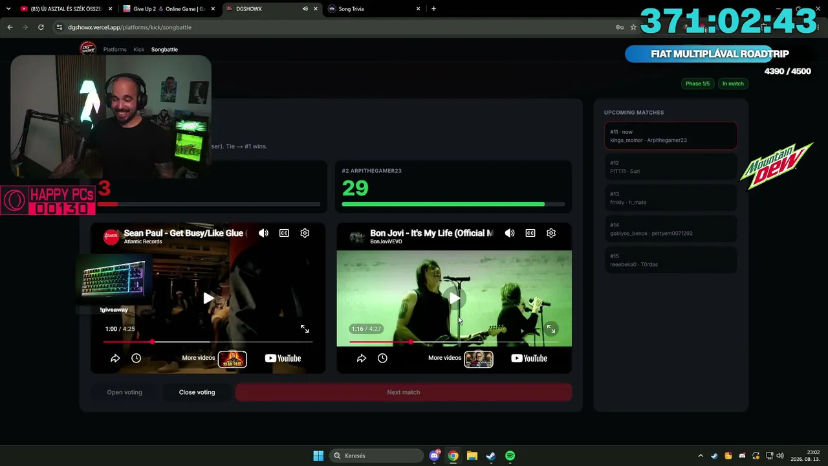828x466 pixels.
Task: Toggle captions on the Bon Jovi video
Action: [530, 233]
